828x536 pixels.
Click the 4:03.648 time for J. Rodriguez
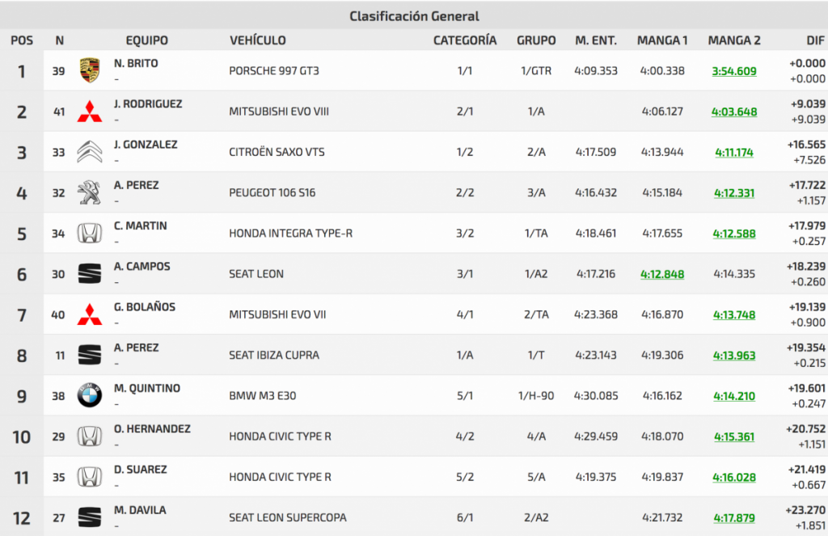pyautogui.click(x=734, y=112)
